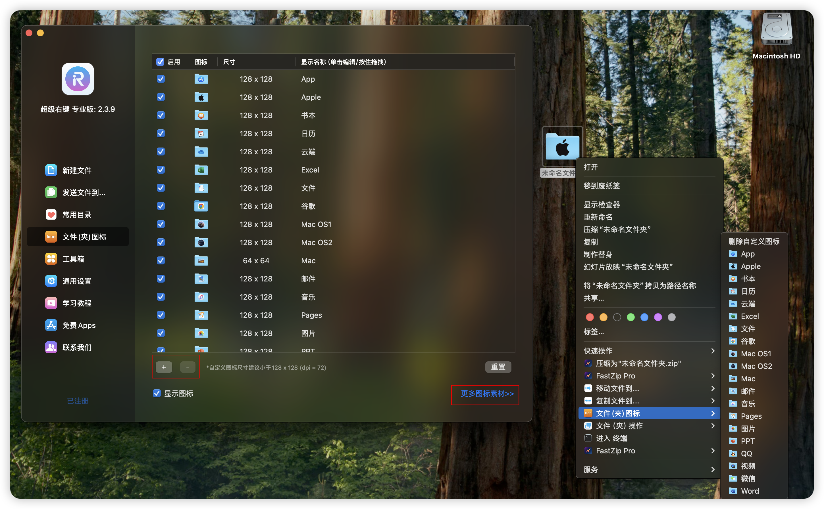
Task: Select Mac OS2 icon in submenu
Action: coord(756,366)
